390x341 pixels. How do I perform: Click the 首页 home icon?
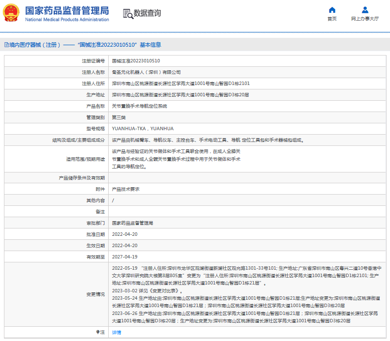pos(332,10)
